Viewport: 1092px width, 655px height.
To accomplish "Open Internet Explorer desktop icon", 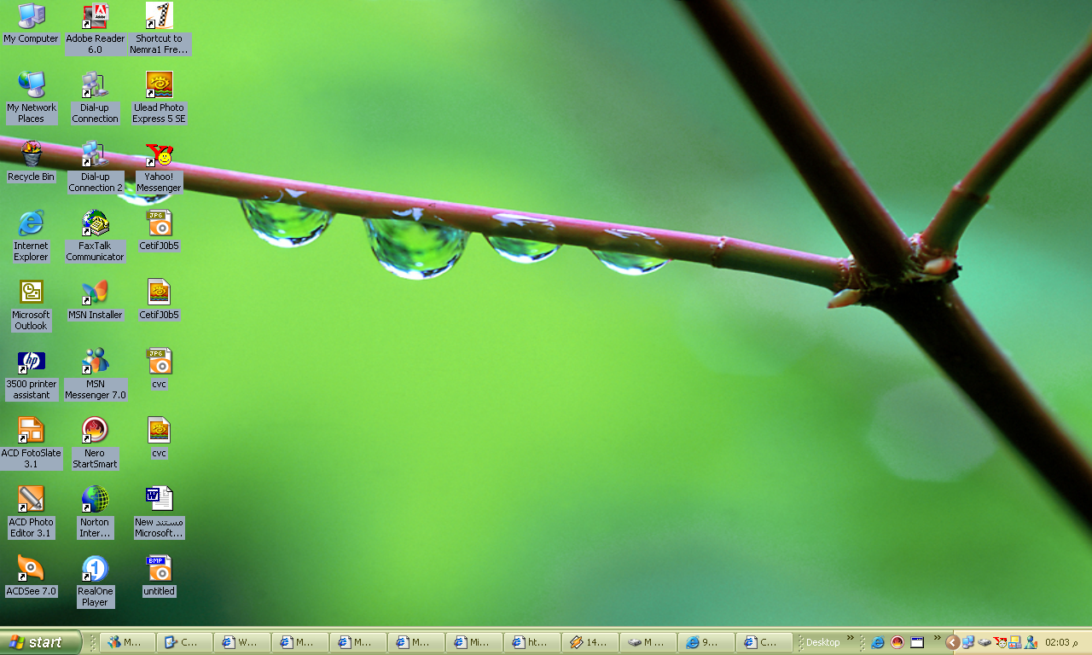I will [31, 236].
